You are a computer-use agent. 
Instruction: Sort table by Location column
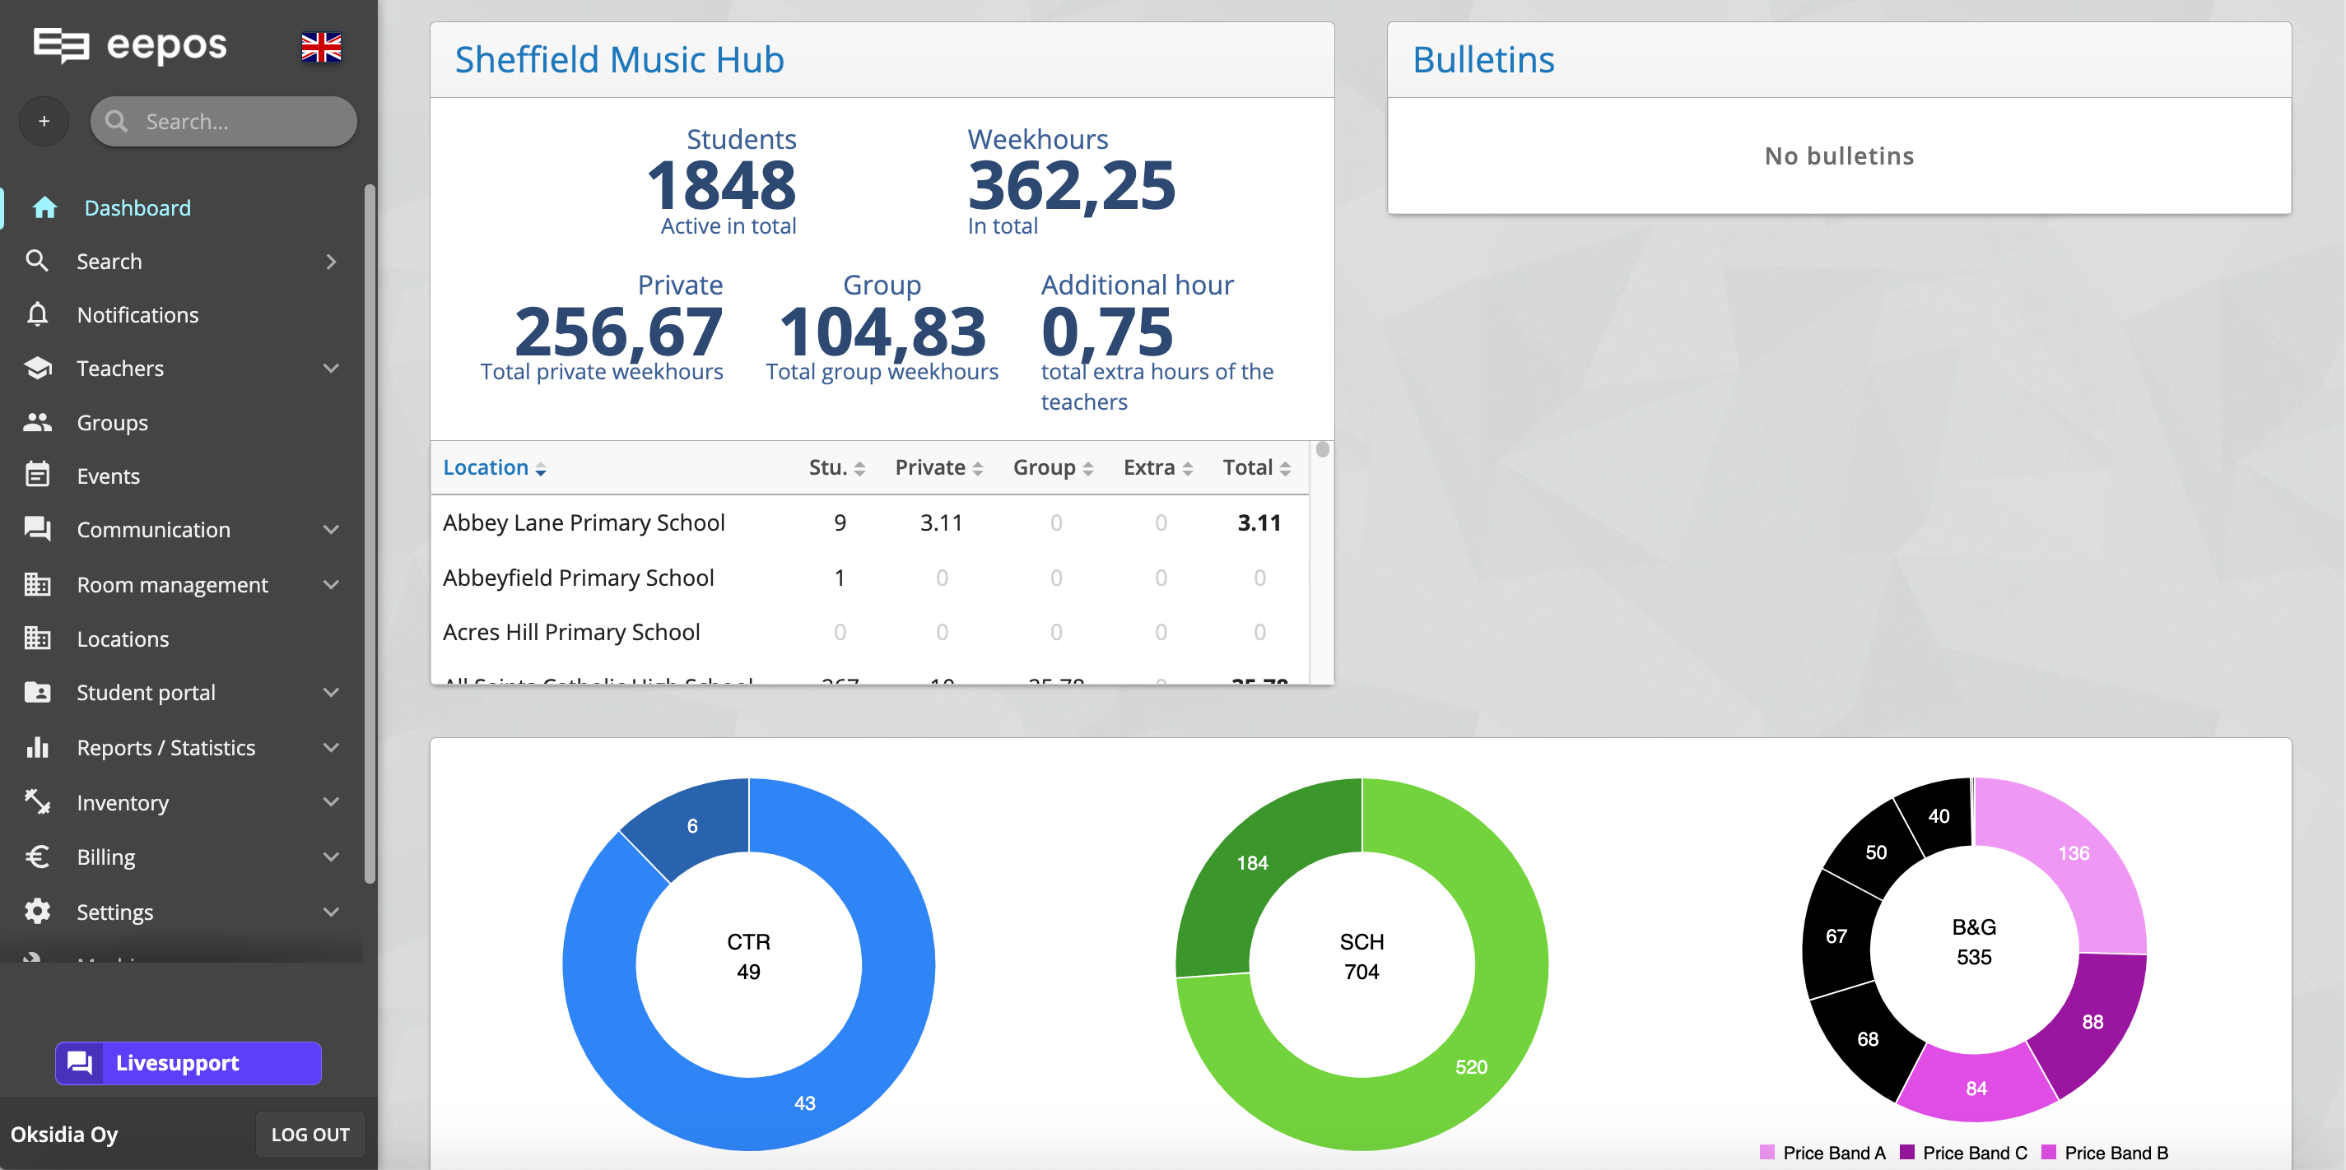coord(495,468)
